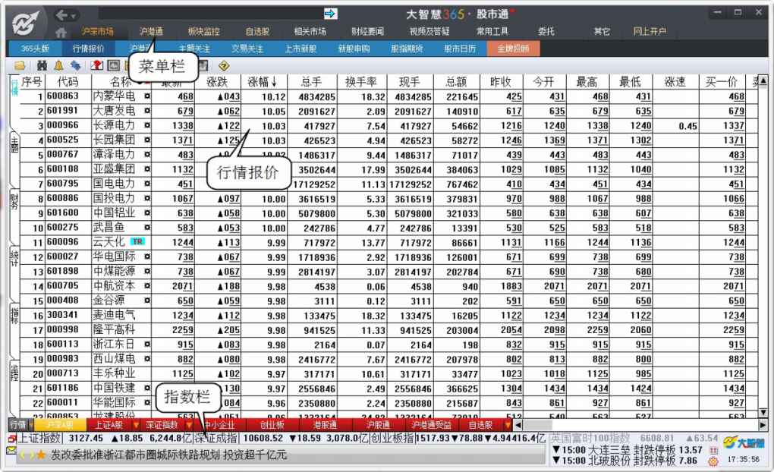
Task: Open the envelope message icon in status bar
Action: tap(11, 450)
